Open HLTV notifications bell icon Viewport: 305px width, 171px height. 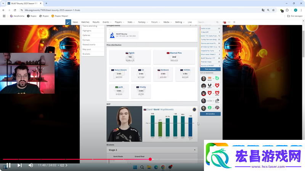tap(224, 22)
